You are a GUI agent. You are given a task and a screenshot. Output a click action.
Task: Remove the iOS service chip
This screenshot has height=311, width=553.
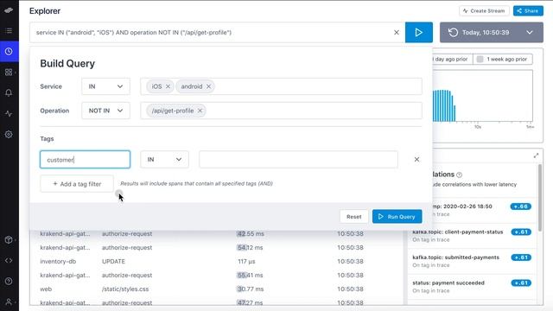(168, 86)
